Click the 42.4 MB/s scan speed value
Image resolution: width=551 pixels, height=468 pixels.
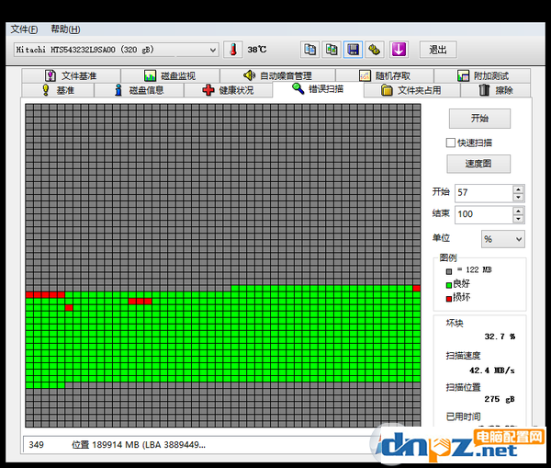point(492,371)
